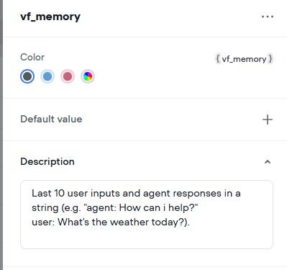287x270 pixels.
Task: Open the rainbow custom color picker
Action: click(x=88, y=76)
